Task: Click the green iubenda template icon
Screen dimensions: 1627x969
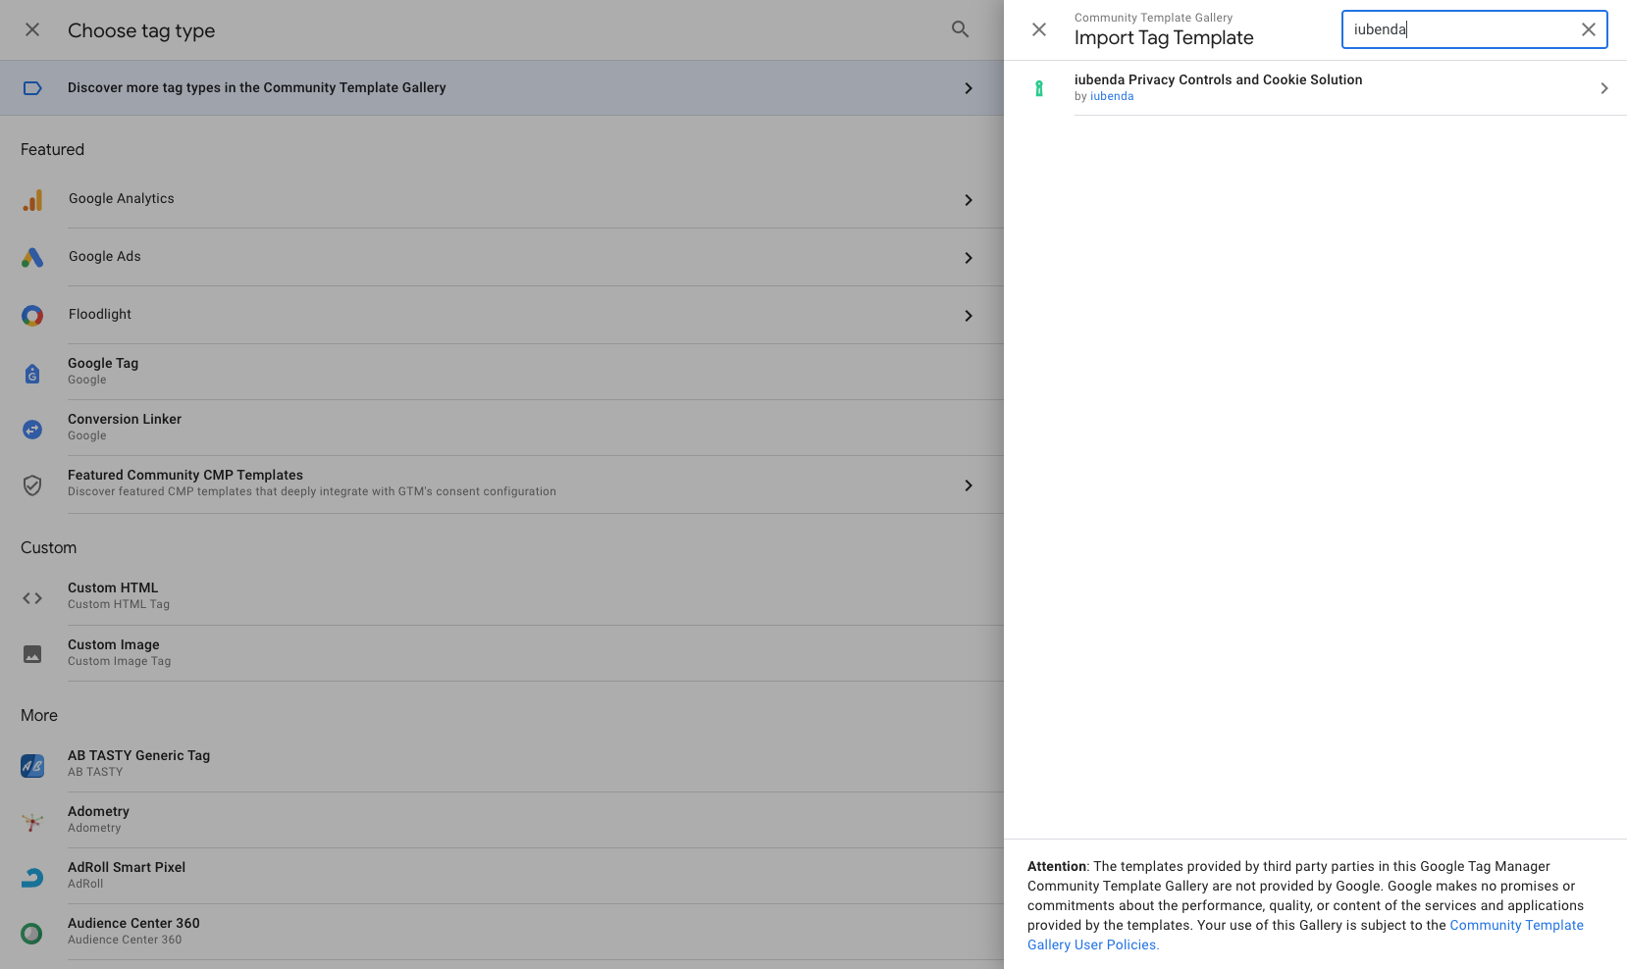Action: tap(1039, 88)
